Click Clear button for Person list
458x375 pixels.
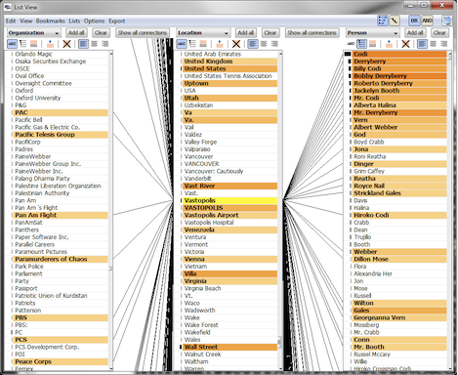tap(439, 33)
